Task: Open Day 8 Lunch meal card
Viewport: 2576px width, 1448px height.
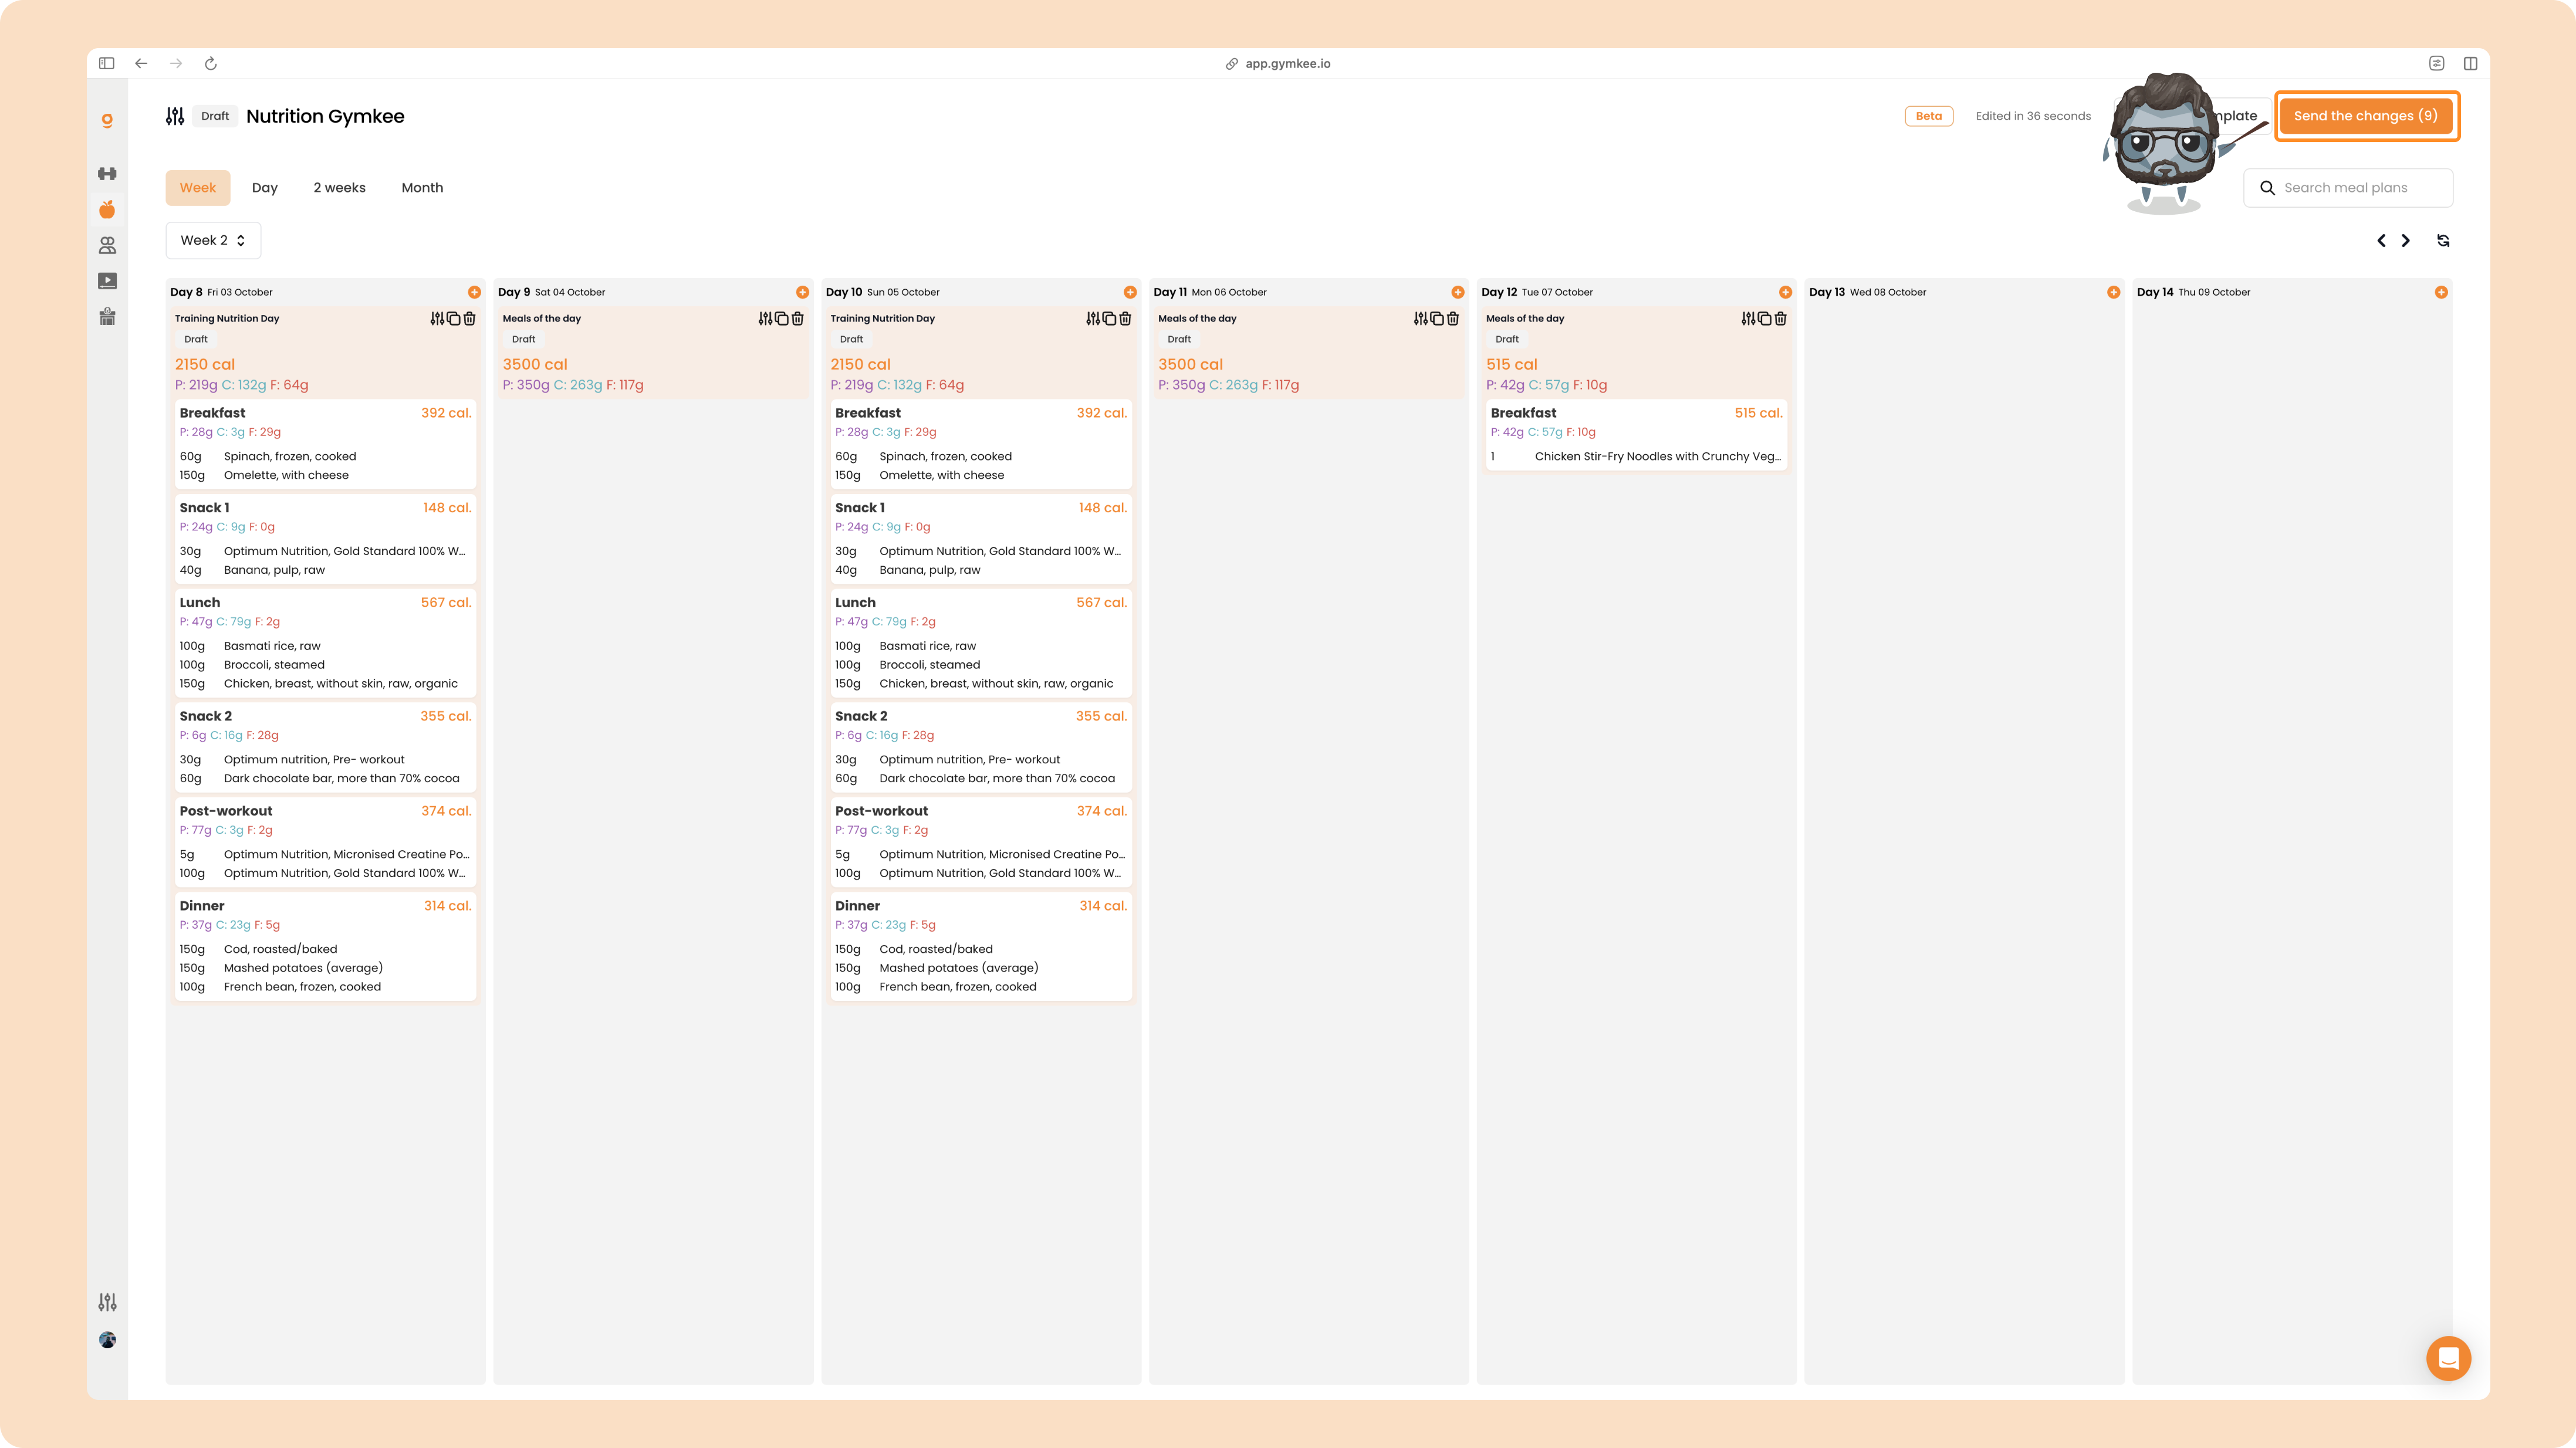Action: point(325,643)
